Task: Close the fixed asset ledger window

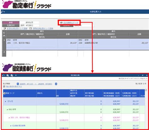Action: point(147,75)
